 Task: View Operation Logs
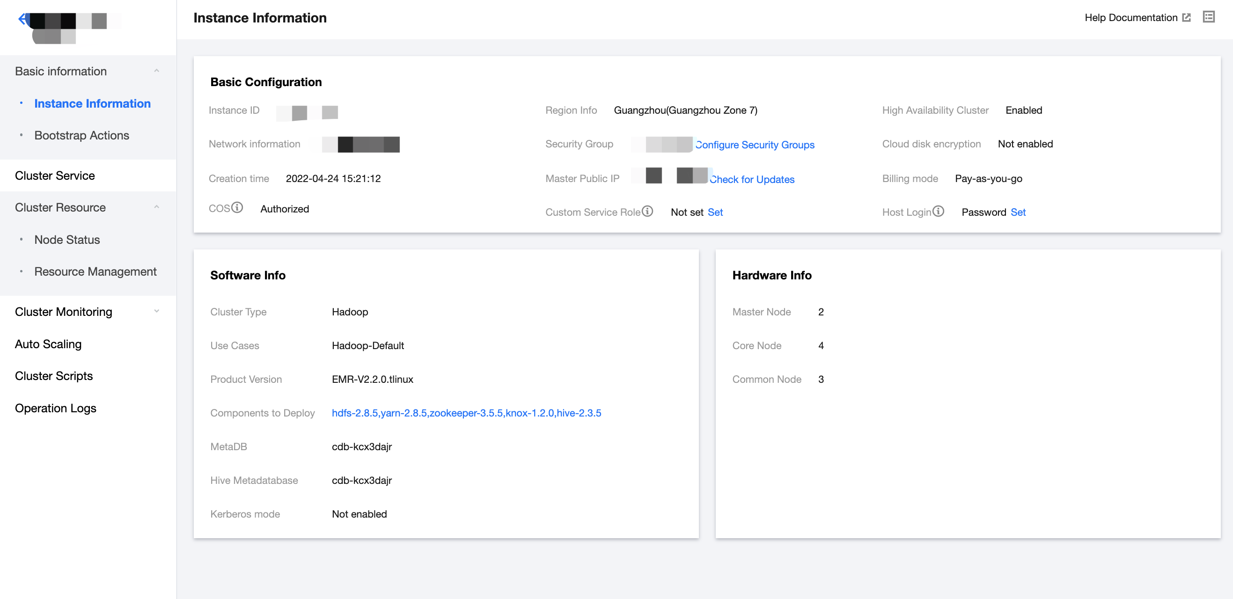(x=56, y=408)
